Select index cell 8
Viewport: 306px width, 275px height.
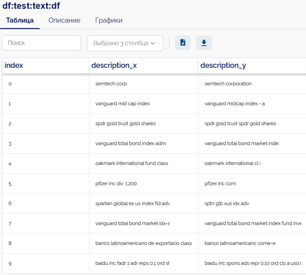click(46, 243)
